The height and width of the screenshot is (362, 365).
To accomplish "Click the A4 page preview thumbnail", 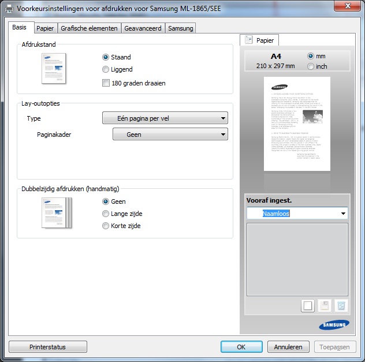I will pyautogui.click(x=295, y=124).
